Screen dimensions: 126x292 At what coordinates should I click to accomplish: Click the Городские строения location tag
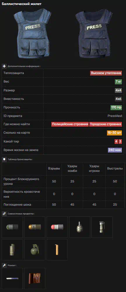click(x=106, y=124)
